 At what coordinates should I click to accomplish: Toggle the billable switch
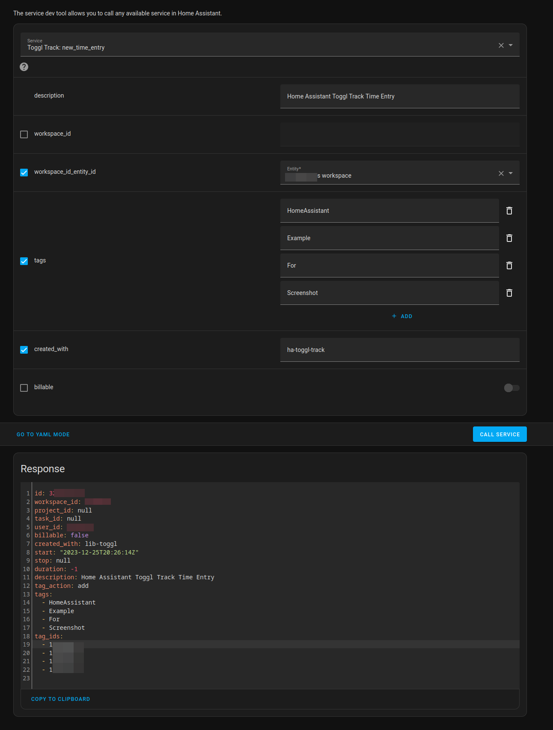click(511, 388)
